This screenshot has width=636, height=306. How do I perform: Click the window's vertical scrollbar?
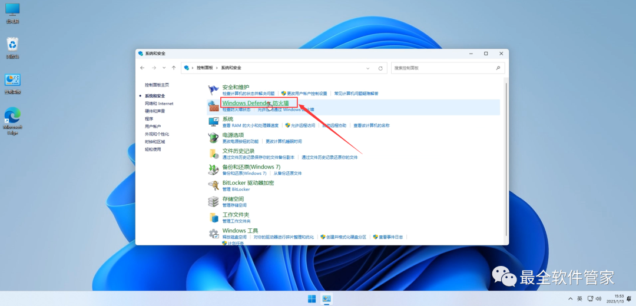(506, 158)
